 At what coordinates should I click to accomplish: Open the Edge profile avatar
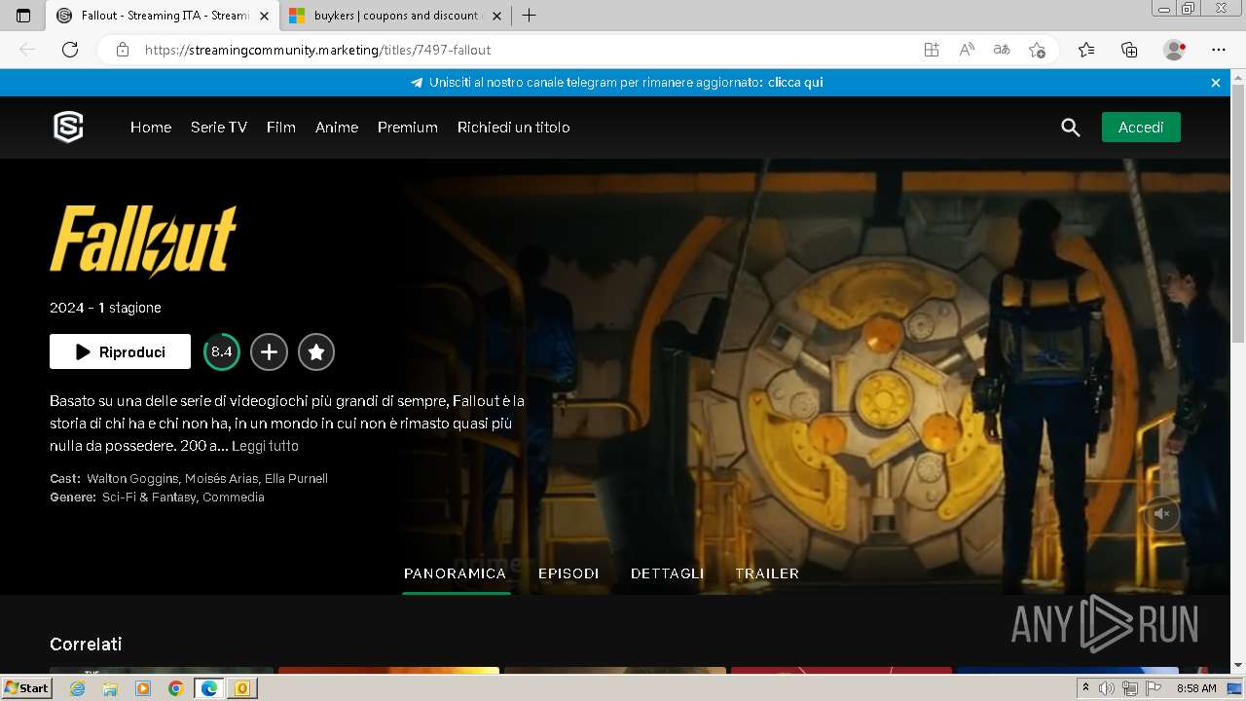click(x=1174, y=50)
